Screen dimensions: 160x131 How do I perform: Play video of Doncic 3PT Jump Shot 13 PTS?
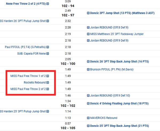[88, 13]
